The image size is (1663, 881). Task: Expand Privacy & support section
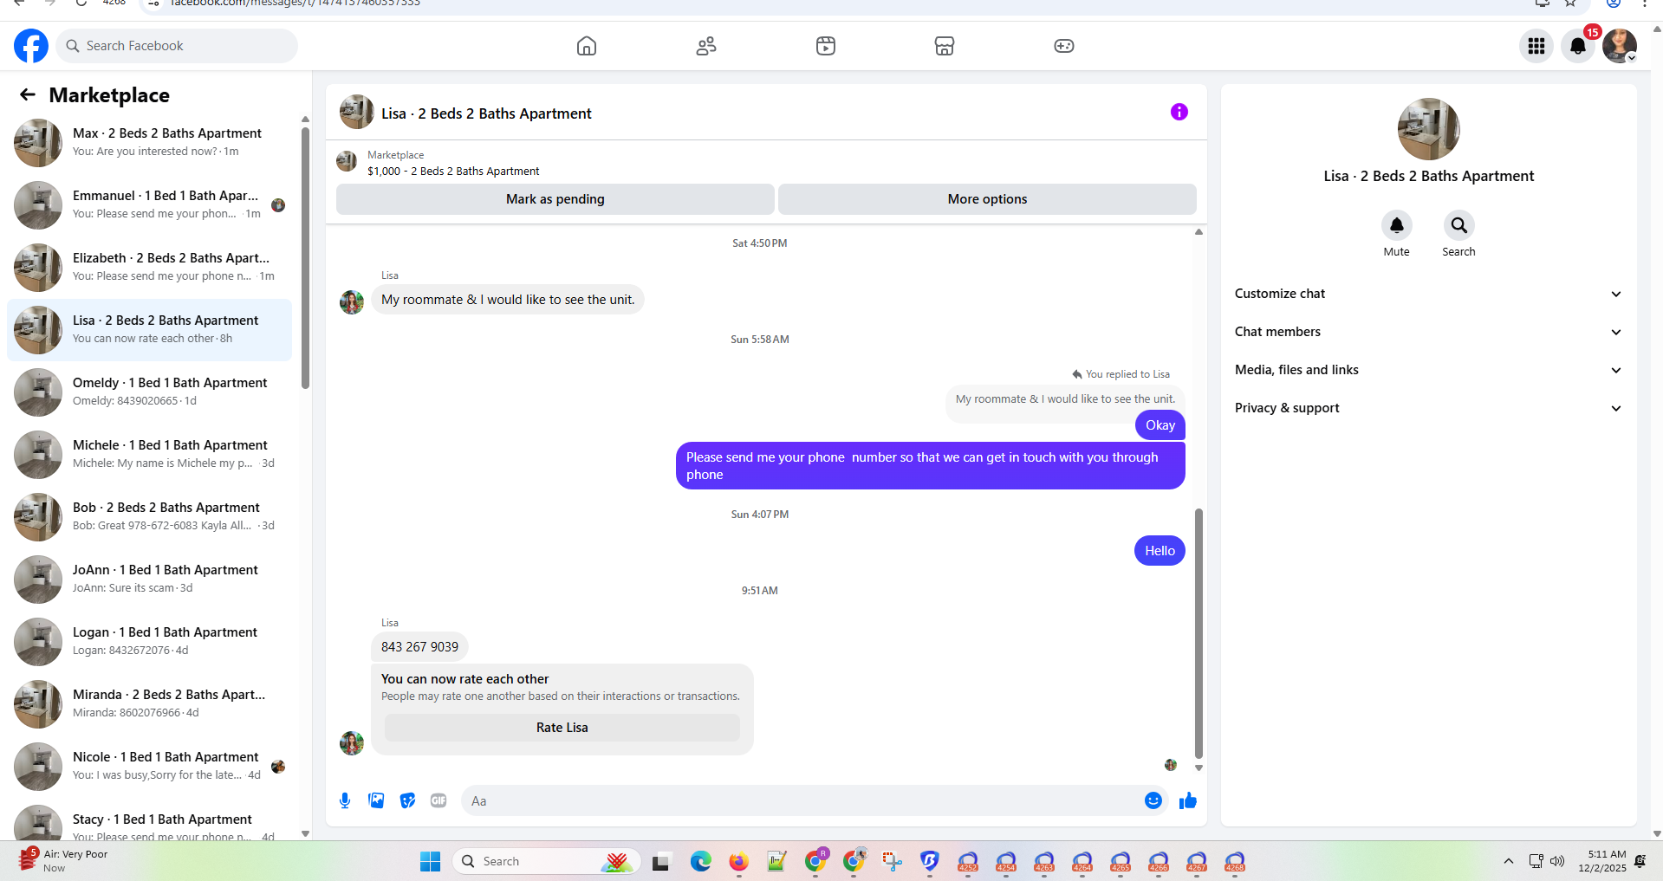(1428, 408)
